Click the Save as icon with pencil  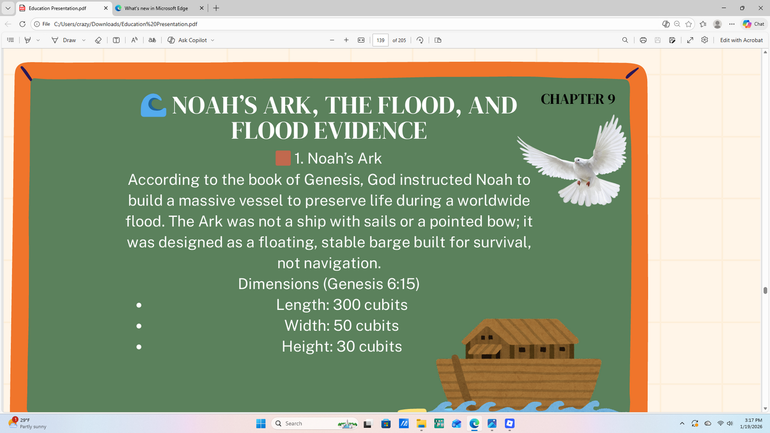point(672,40)
